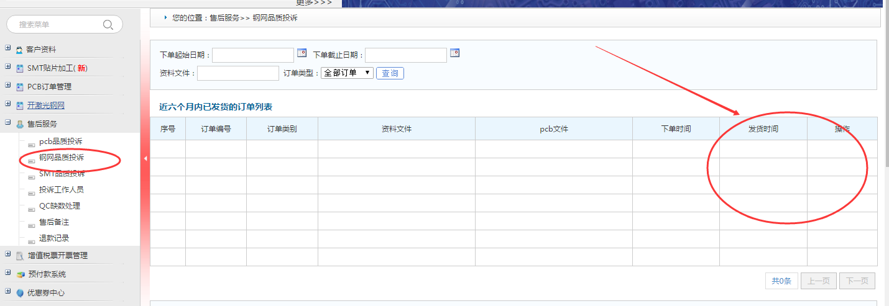Click the 预付款系统 wallet icon
Viewport: 889px width, 306px height.
(x=20, y=274)
